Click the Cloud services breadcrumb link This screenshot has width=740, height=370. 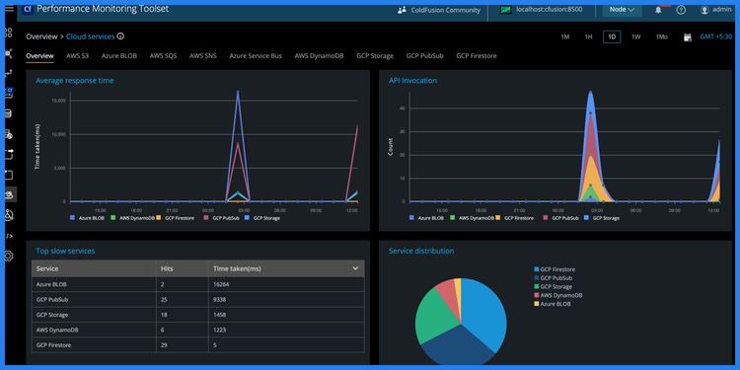pyautogui.click(x=90, y=37)
